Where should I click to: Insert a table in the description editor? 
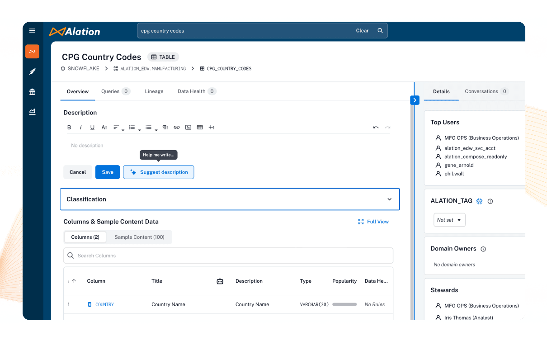200,128
